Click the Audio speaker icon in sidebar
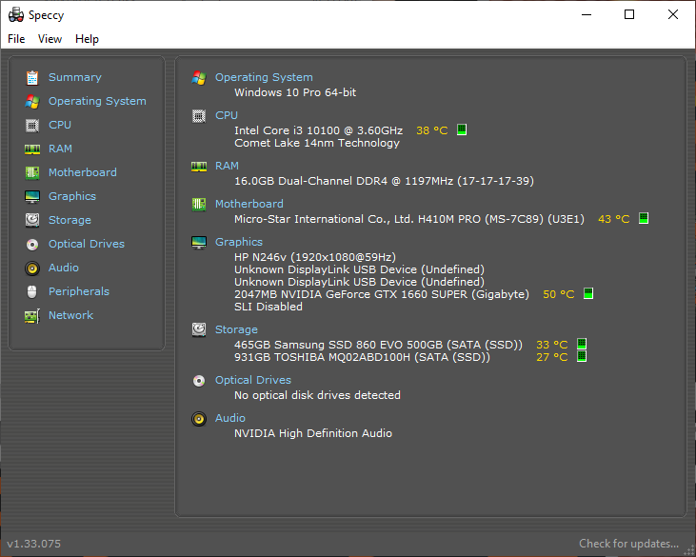The height and width of the screenshot is (557, 696). click(32, 269)
